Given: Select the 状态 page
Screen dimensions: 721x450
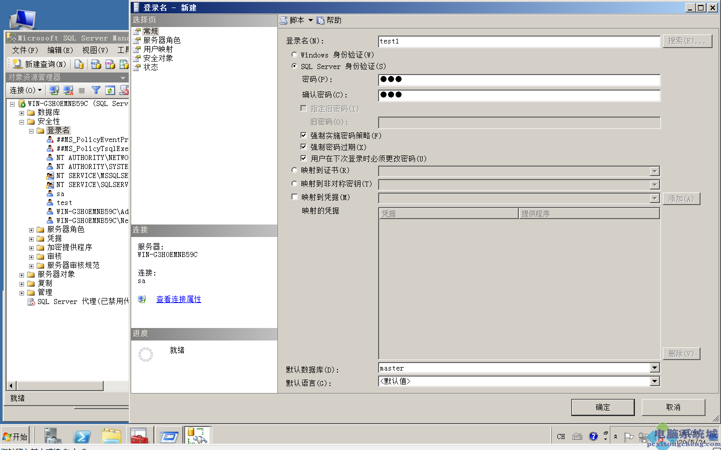Looking at the screenshot, I should [151, 67].
